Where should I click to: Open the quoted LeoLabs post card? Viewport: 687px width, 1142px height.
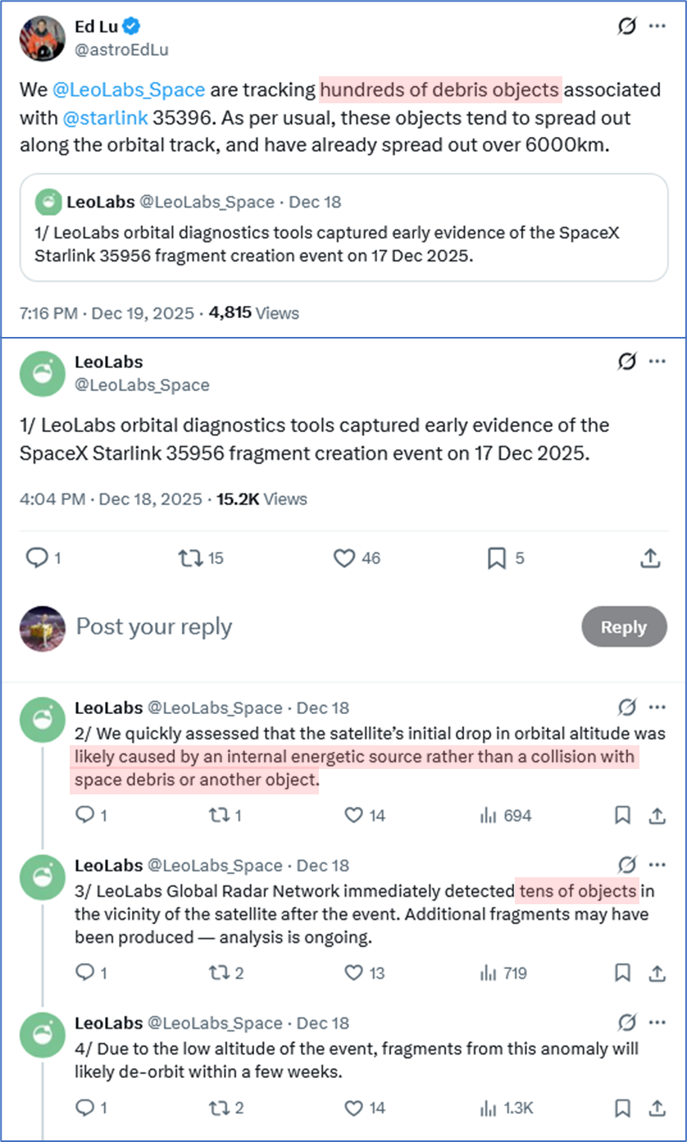343,227
